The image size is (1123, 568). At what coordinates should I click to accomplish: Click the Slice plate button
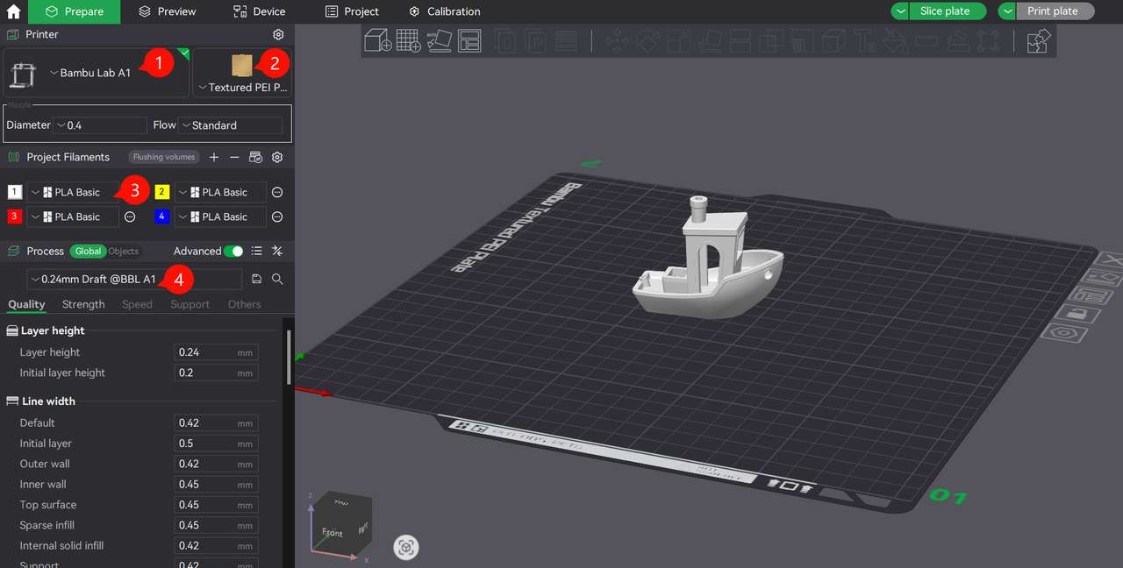pyautogui.click(x=945, y=11)
